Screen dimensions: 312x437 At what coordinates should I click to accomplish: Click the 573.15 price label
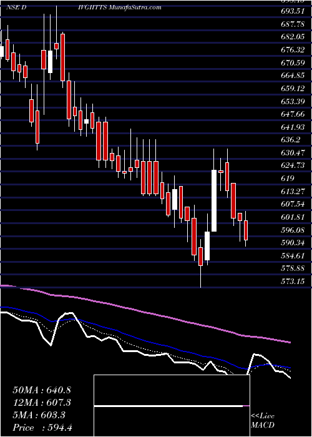[293, 282]
